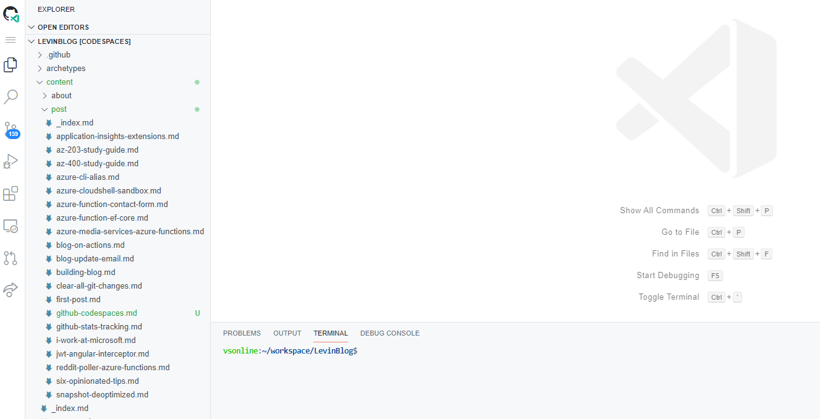Click the Show All Commands hint
Screen dimensions: 820x419
click(x=659, y=211)
